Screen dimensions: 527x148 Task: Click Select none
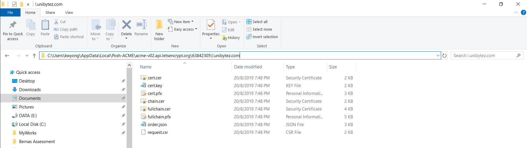point(259,29)
